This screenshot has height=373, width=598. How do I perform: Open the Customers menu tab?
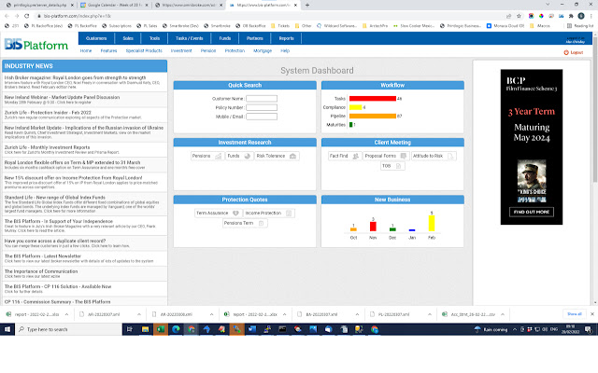coord(94,38)
